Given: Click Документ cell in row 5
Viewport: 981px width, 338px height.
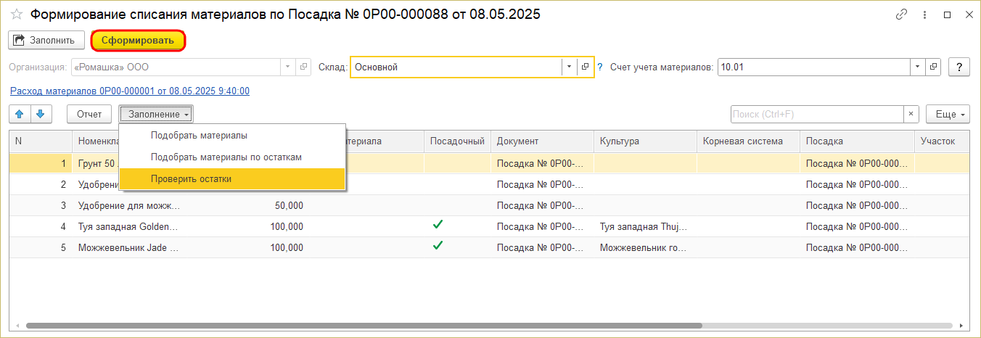Looking at the screenshot, I should coord(542,247).
